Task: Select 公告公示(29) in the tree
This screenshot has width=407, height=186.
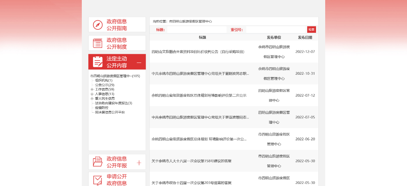Action: tap(105, 85)
